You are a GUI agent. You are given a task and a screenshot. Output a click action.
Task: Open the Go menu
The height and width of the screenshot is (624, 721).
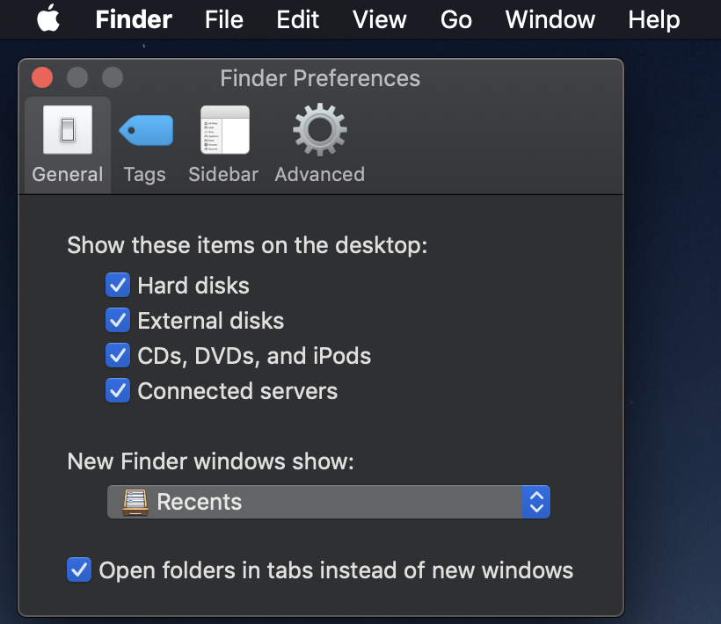(456, 19)
